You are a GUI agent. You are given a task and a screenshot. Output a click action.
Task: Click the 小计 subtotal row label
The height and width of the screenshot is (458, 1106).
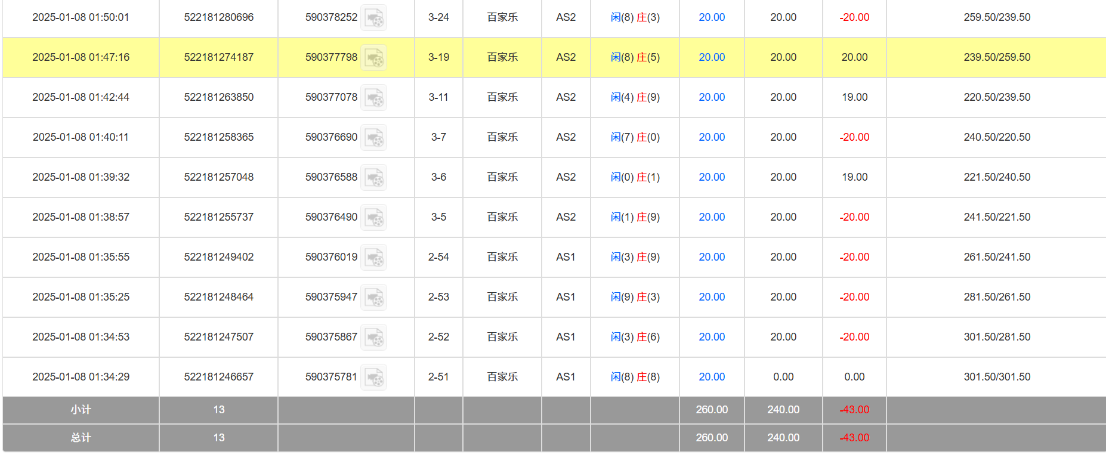click(x=81, y=410)
